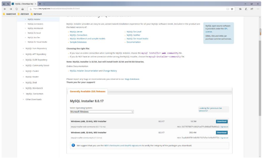Image resolution: width=262 pixels, height=159 pixels.
Task: Switch to Generally Available (GA) Releases tab
Action: [x=88, y=91]
